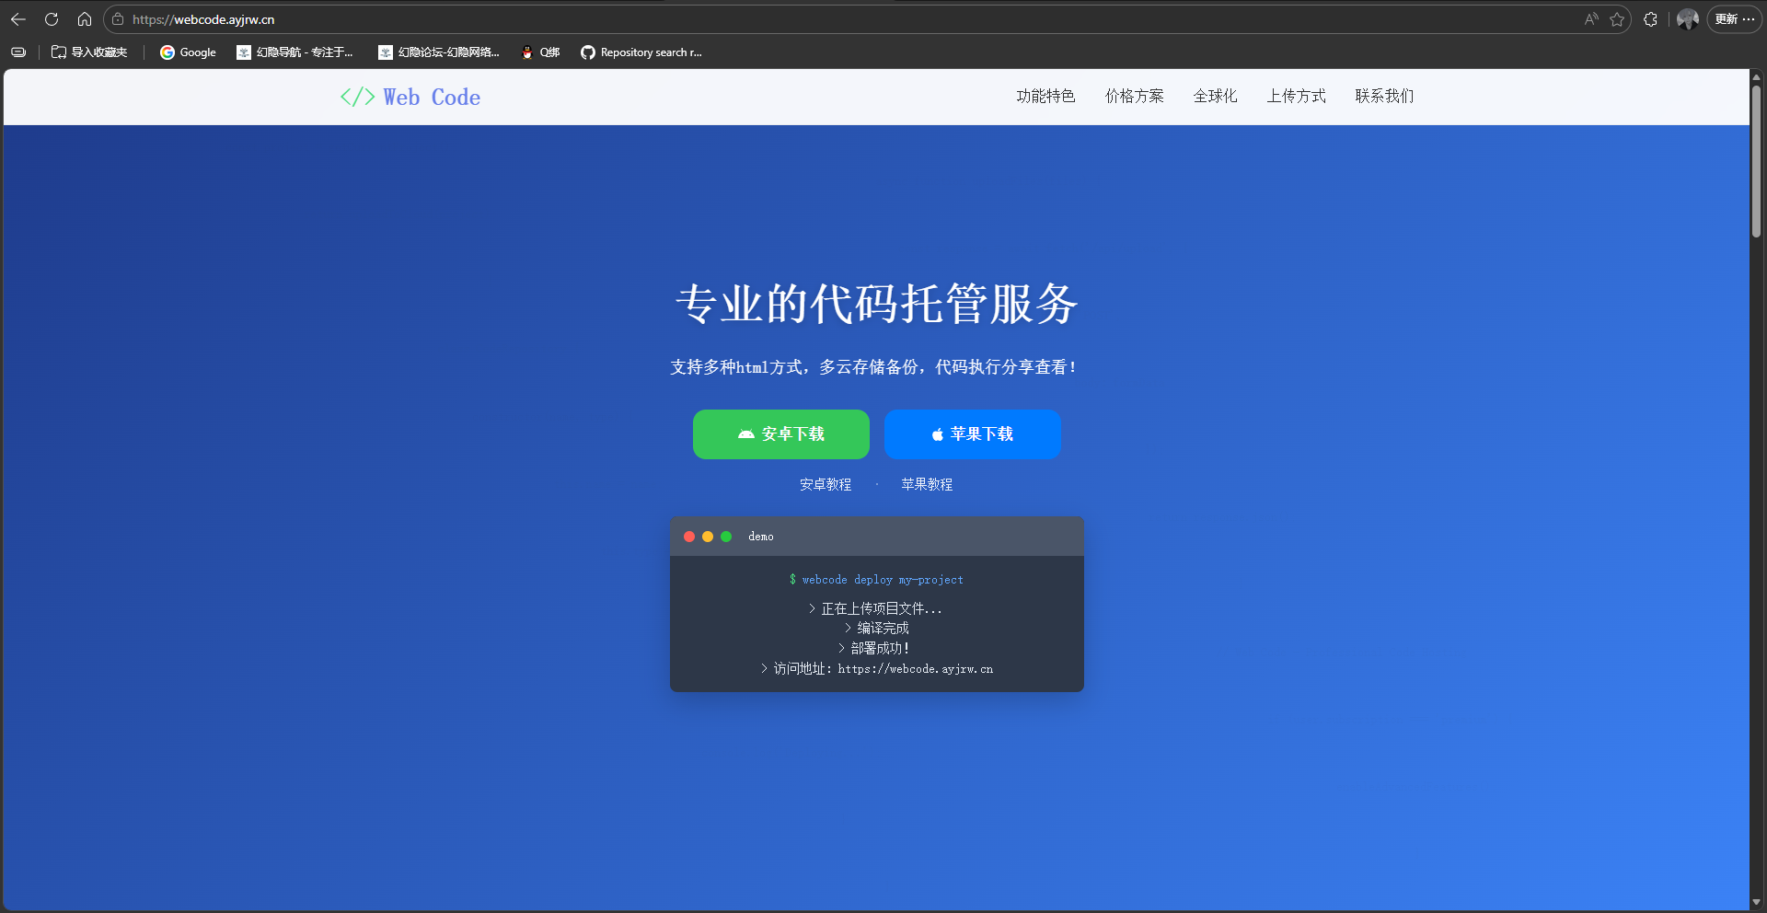1767x913 pixels.
Task: View site information via the address bar lock
Action: coord(119,18)
